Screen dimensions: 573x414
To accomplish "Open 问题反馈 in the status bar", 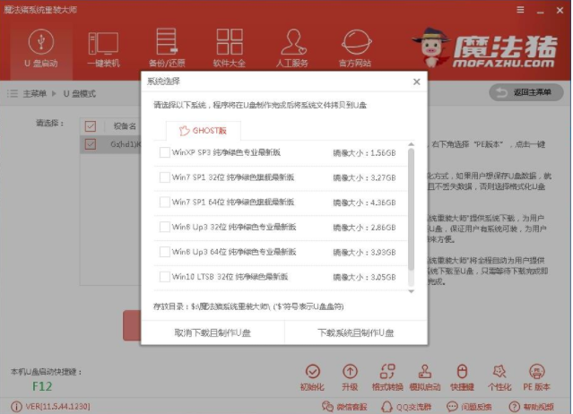I will (x=469, y=406).
